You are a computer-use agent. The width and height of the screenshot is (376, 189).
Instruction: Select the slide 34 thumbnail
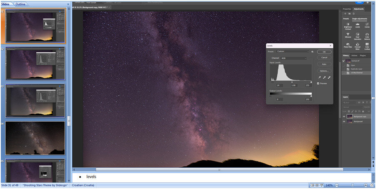coord(35,138)
